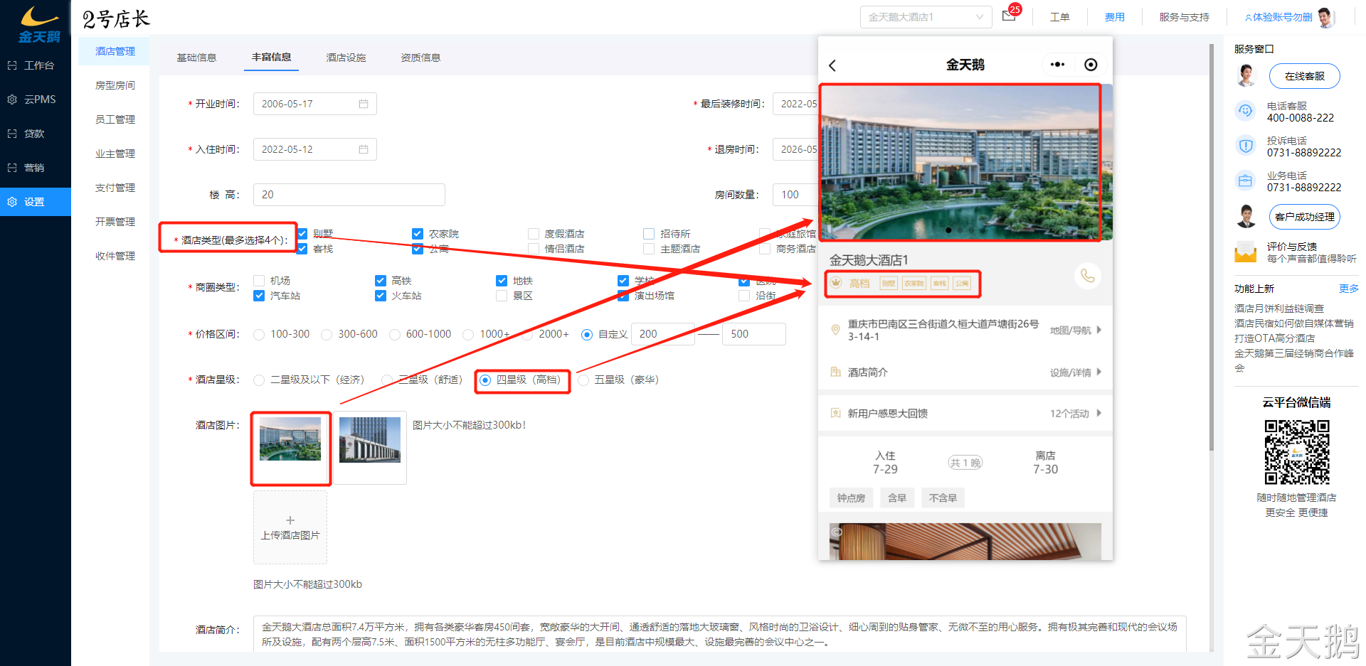Image resolution: width=1366 pixels, height=666 pixels.
Task: Open 云PMS in the left sidebar
Action: [36, 100]
